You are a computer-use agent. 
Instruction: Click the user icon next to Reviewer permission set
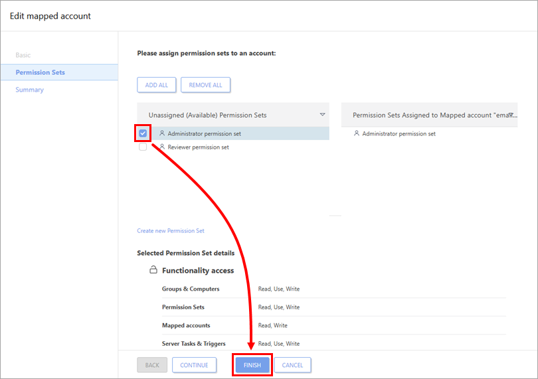pyautogui.click(x=162, y=147)
